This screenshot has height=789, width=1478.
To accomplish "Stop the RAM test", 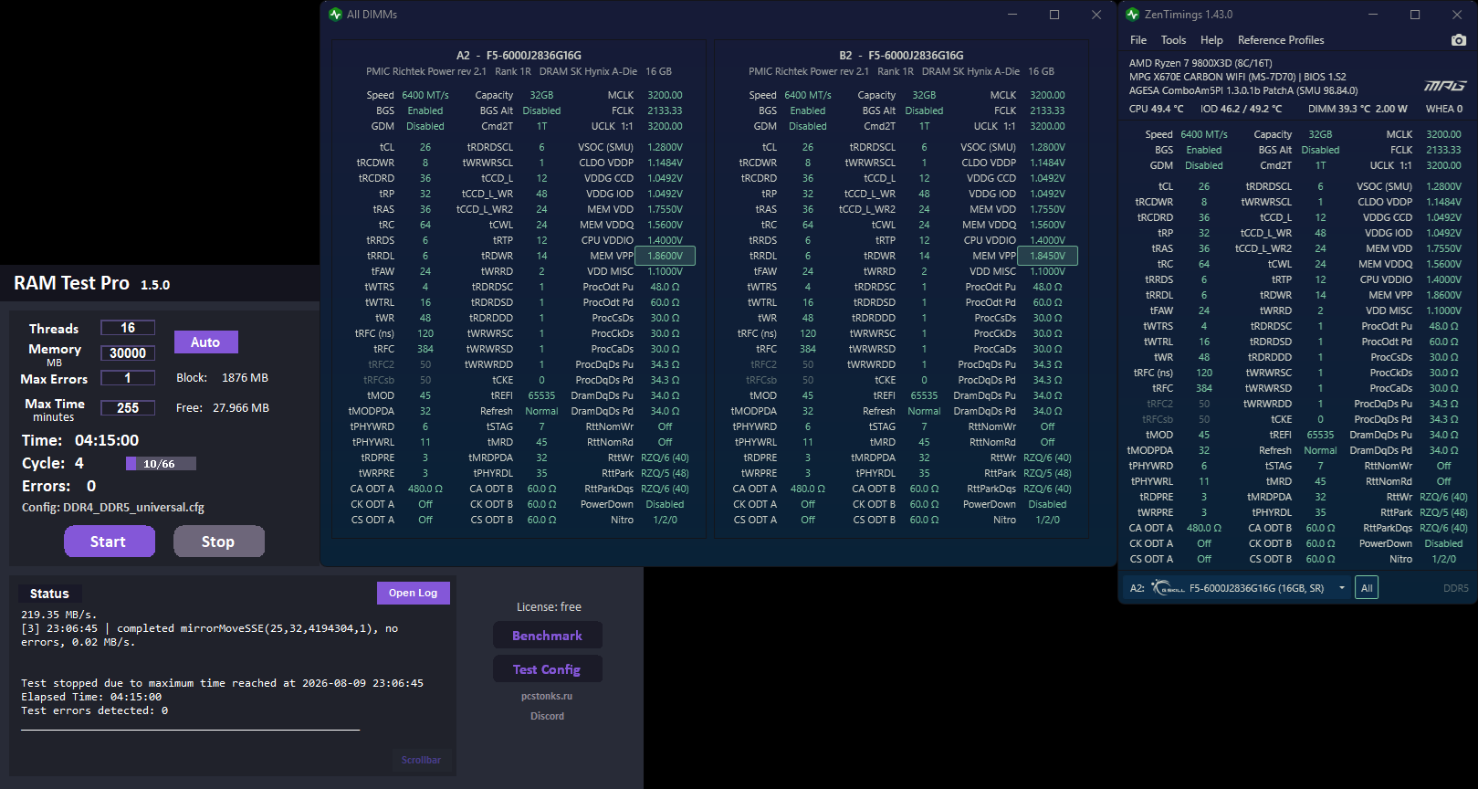I will (218, 542).
